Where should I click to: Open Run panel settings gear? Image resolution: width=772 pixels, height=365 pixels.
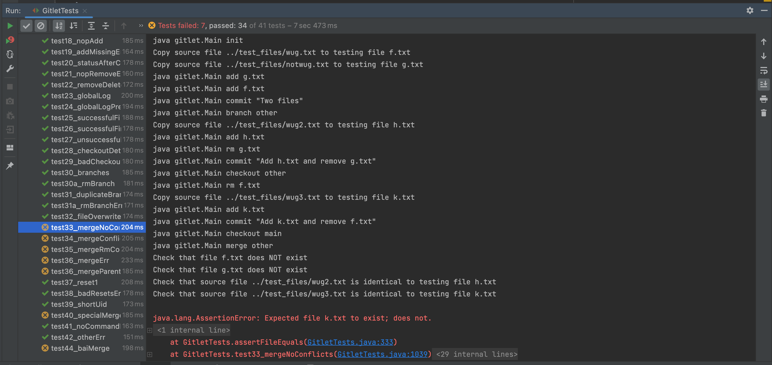coord(749,10)
